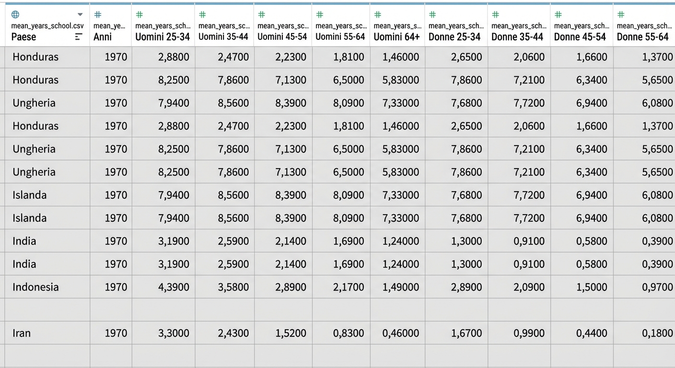This screenshot has height=368, width=675.
Task: Select the first Honduras row cell
Action: point(35,57)
